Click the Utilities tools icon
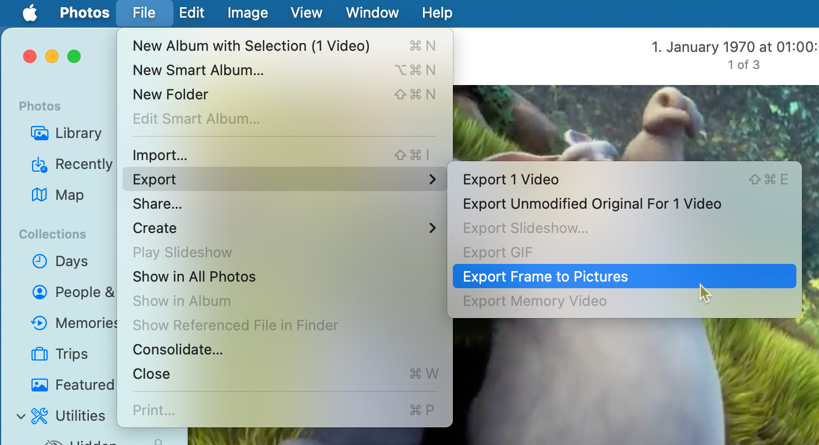 39,416
